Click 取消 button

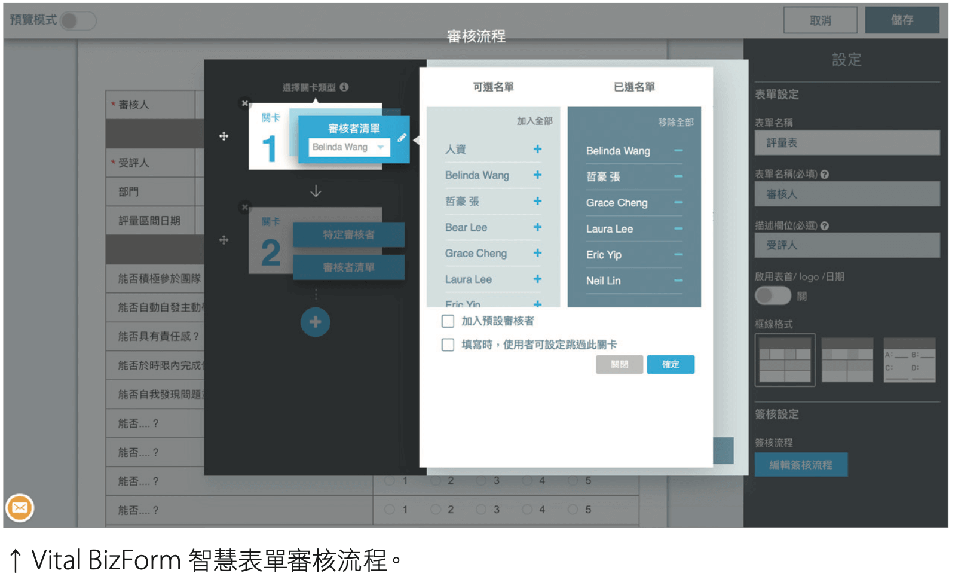(x=820, y=20)
